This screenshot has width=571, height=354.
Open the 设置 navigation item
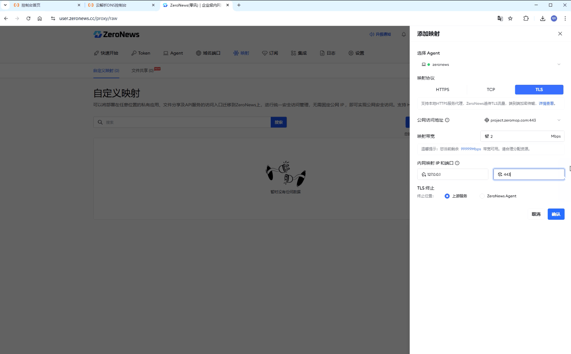[356, 53]
